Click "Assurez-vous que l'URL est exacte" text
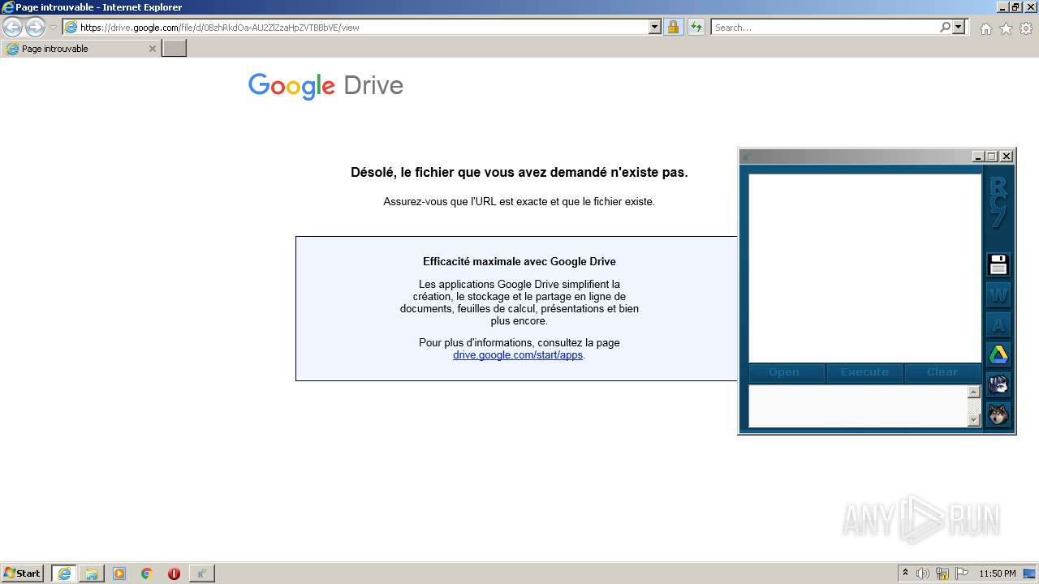The height and width of the screenshot is (584, 1039). (x=519, y=202)
